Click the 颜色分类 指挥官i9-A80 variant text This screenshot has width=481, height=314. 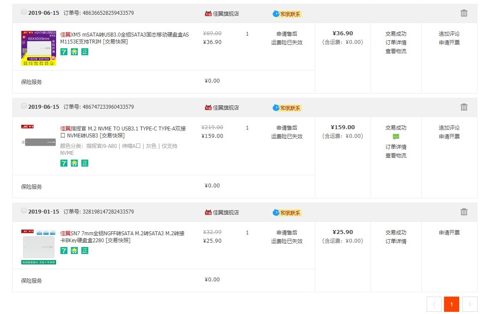119,149
